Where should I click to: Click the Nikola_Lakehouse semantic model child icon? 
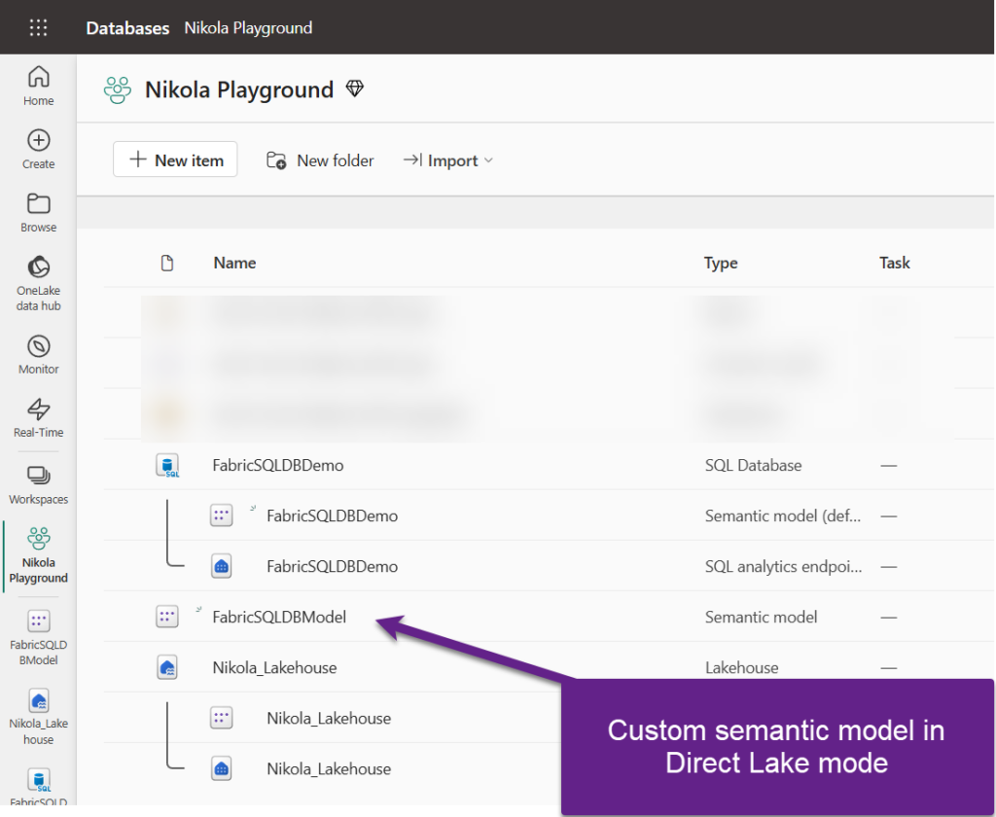(x=221, y=718)
